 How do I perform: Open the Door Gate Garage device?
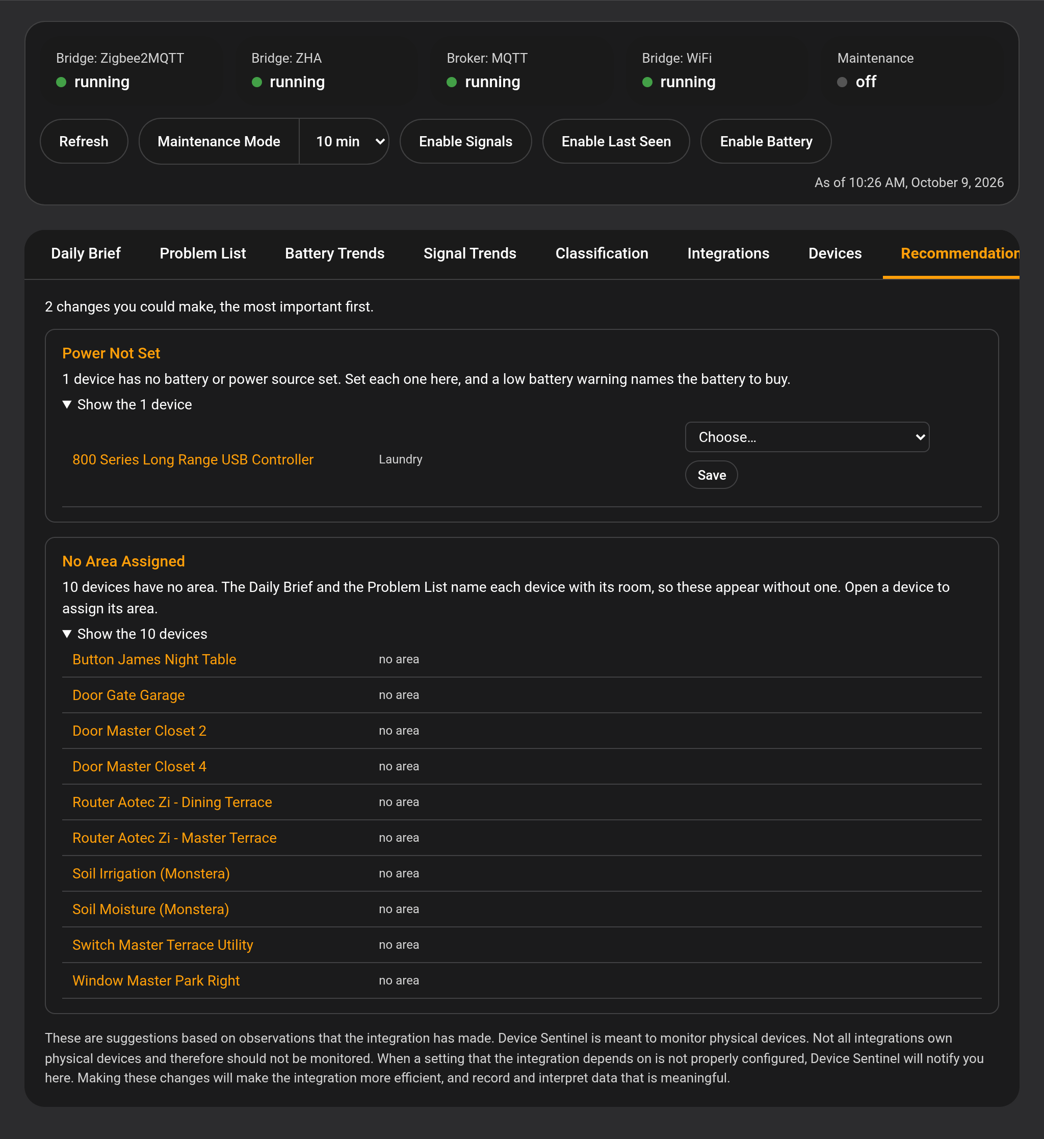click(x=128, y=695)
